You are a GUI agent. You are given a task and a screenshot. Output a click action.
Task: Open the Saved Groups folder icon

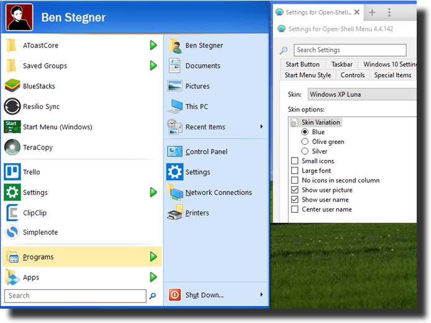12,66
